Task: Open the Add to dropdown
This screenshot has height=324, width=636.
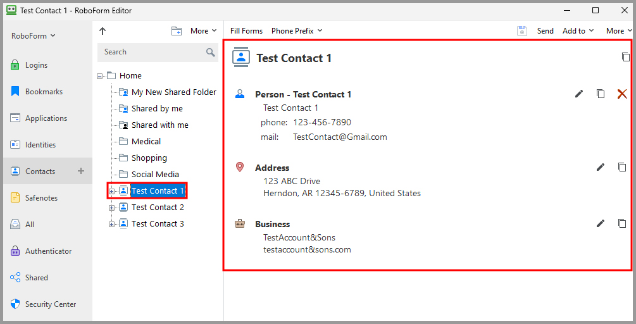Action: point(578,31)
